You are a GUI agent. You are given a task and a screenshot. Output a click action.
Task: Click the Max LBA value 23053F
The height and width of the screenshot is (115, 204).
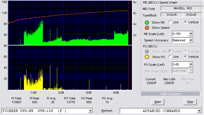[169, 83]
